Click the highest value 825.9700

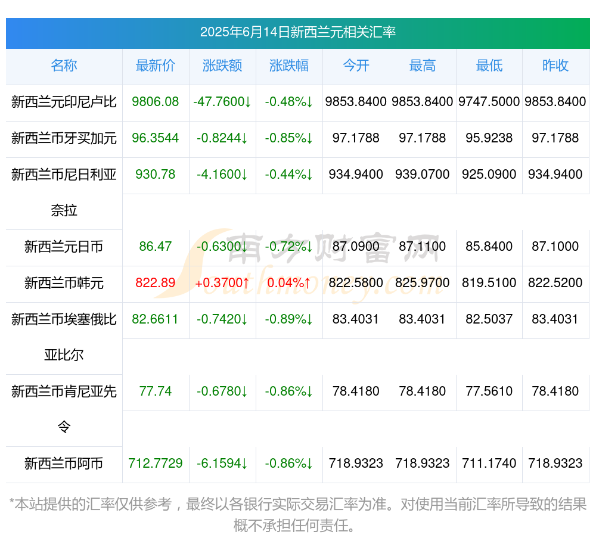click(423, 282)
